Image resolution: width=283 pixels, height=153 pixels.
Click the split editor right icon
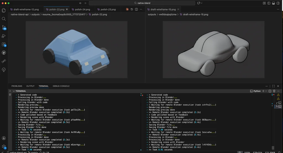click(137, 9)
